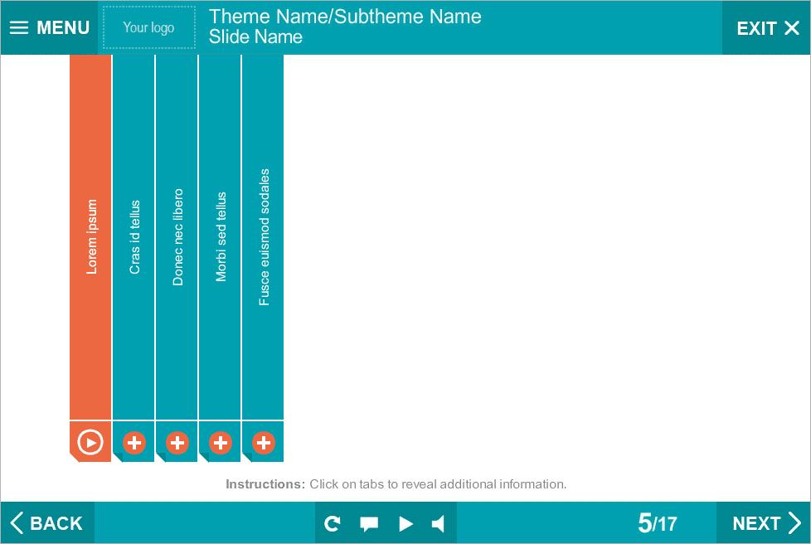Click the replay circular arrow icon
The height and width of the screenshot is (544, 811).
333,523
